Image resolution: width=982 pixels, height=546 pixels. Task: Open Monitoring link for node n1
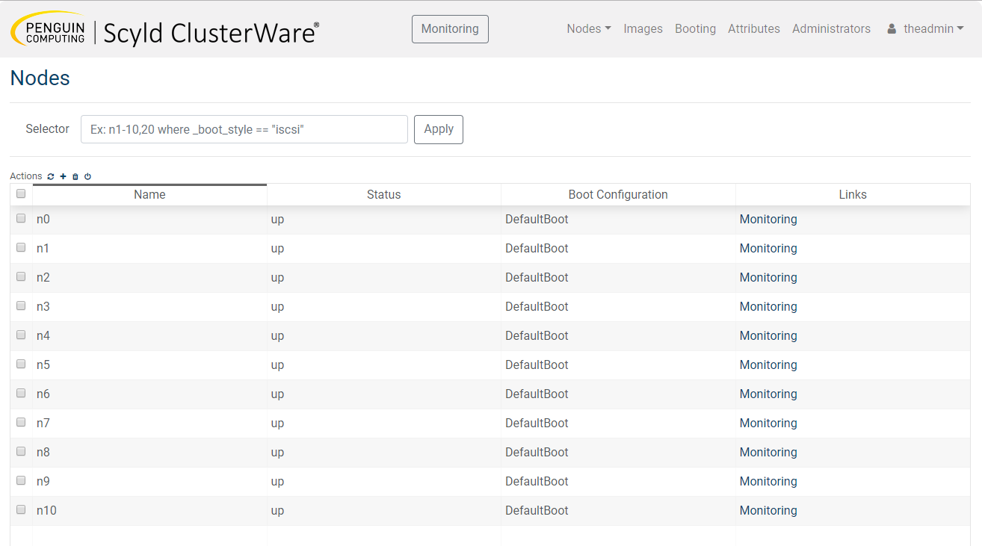[x=768, y=249]
